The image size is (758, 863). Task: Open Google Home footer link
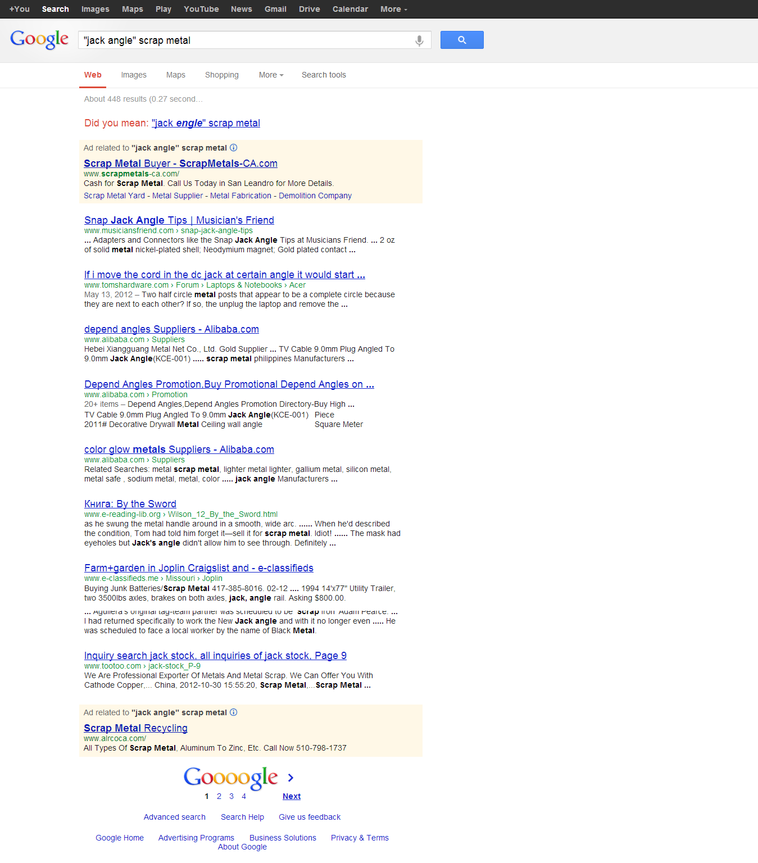pos(120,838)
